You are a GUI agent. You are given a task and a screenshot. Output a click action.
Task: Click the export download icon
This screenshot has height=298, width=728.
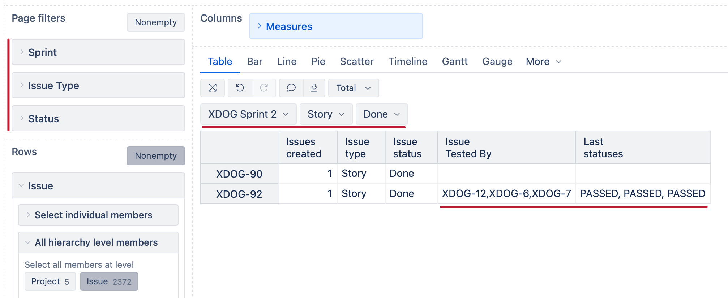click(x=314, y=88)
